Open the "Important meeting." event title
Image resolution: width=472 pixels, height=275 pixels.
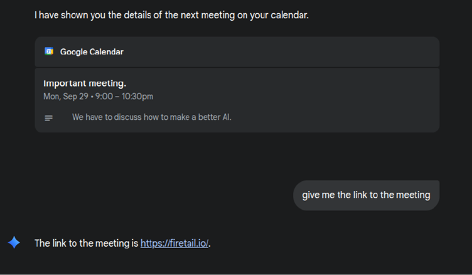click(85, 83)
